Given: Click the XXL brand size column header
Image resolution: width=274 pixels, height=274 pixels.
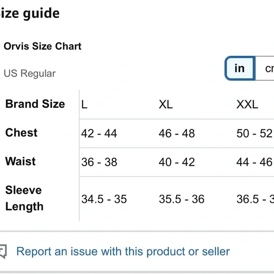Looking at the screenshot, I should (247, 105).
